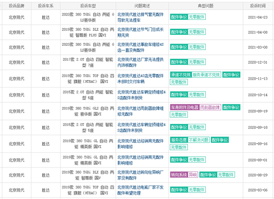Open complaint about 4S店无零配件未按时交付车辆
Screen dimensions: 274x199
(140, 79)
